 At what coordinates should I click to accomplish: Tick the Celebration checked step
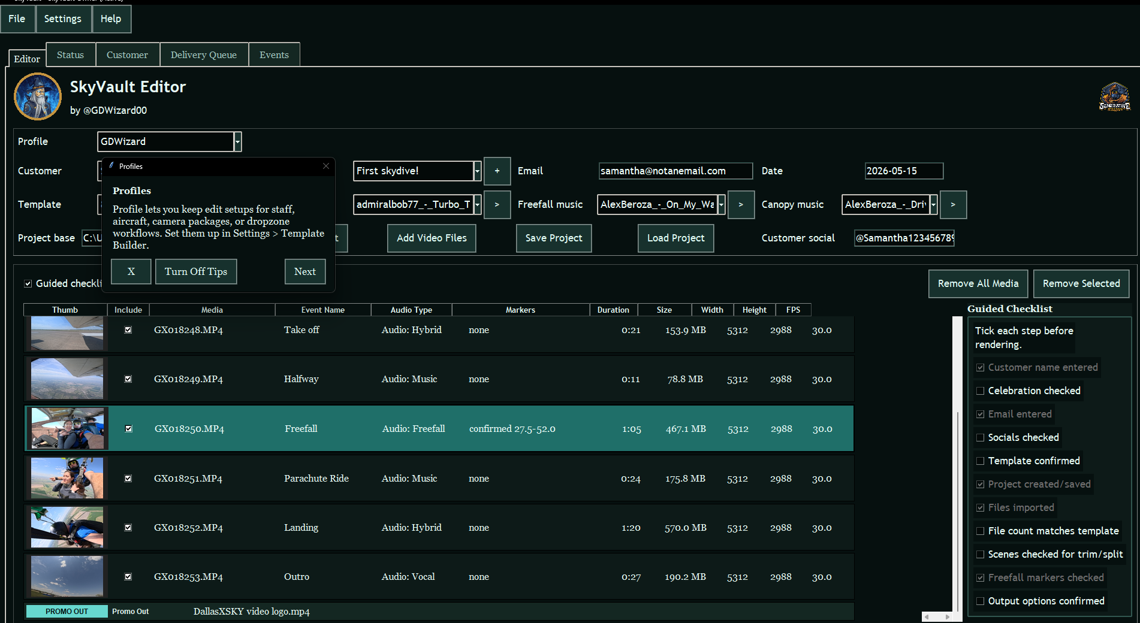(x=981, y=391)
